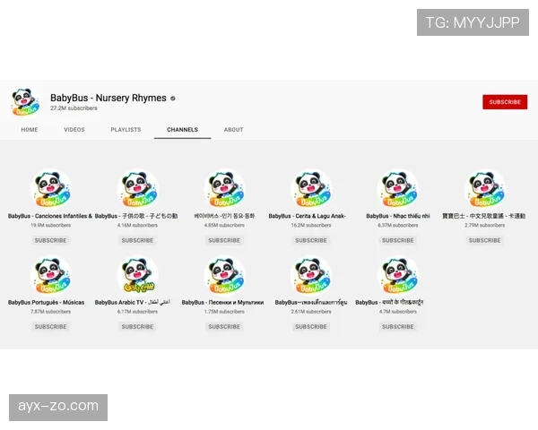Open the BabyBus Português channel avatar
This screenshot has width=538, height=430.
tap(50, 276)
